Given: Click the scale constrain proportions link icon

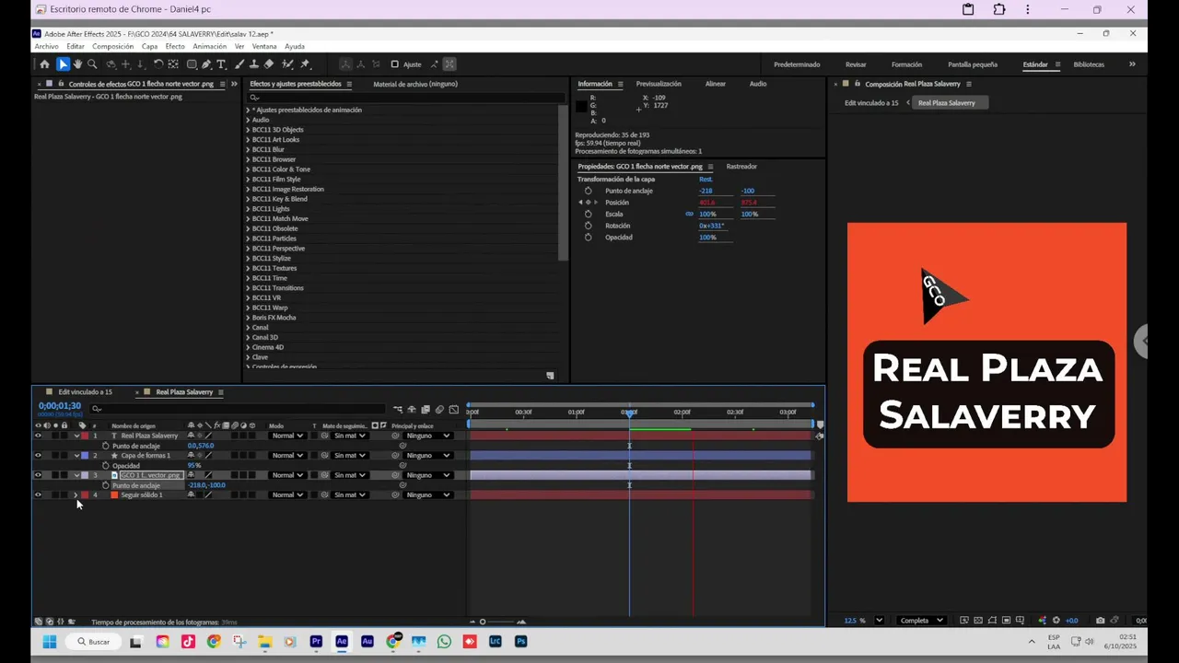Looking at the screenshot, I should coord(689,214).
